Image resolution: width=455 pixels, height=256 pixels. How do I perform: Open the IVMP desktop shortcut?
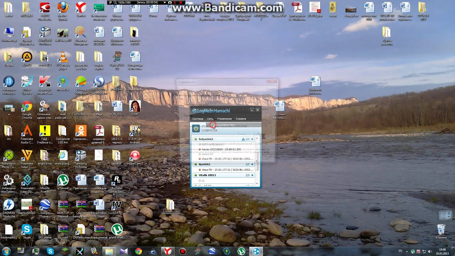tap(135, 108)
